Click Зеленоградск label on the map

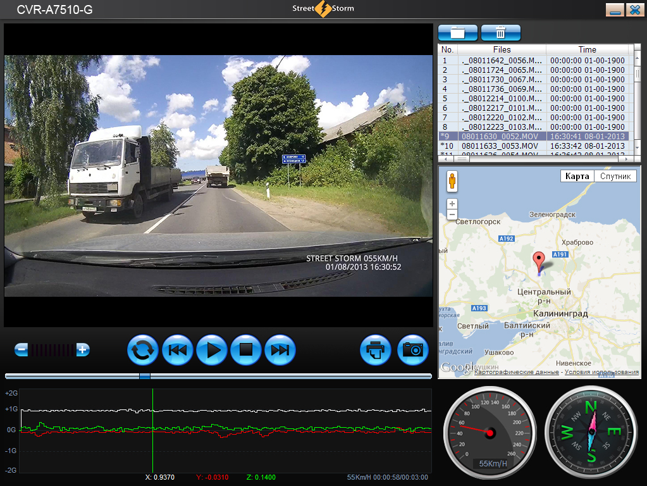point(552,215)
